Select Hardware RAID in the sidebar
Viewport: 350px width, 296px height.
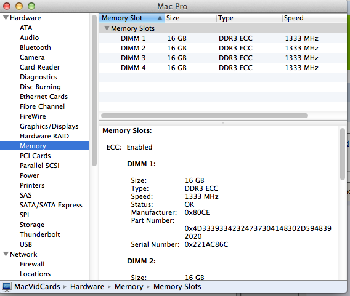coord(44,136)
